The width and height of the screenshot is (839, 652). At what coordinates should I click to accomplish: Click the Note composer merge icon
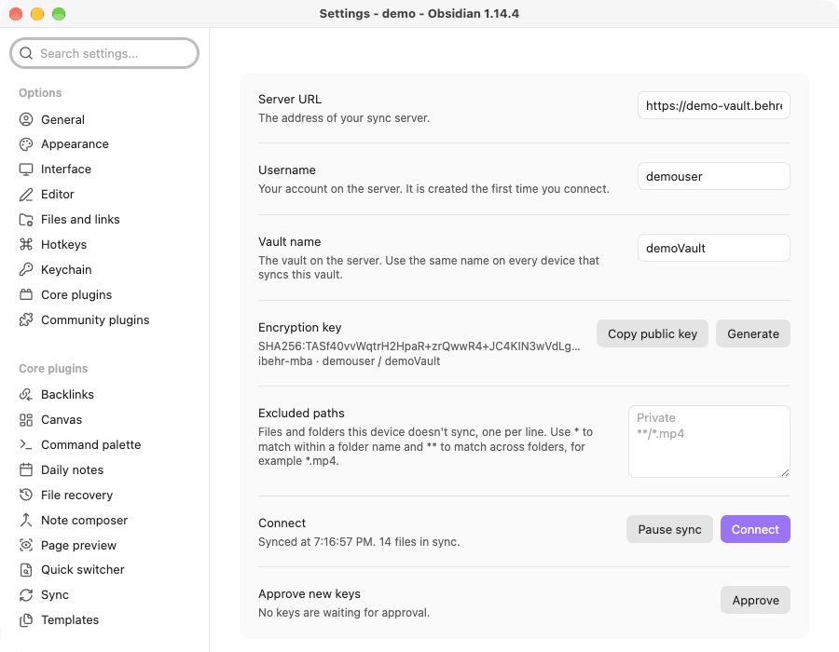tap(26, 520)
